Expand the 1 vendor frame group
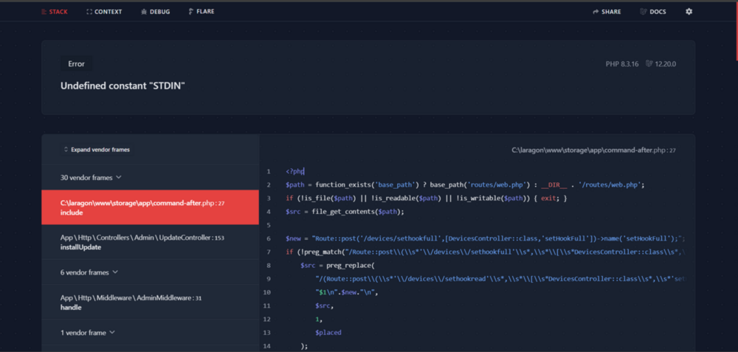 [x=150, y=332]
